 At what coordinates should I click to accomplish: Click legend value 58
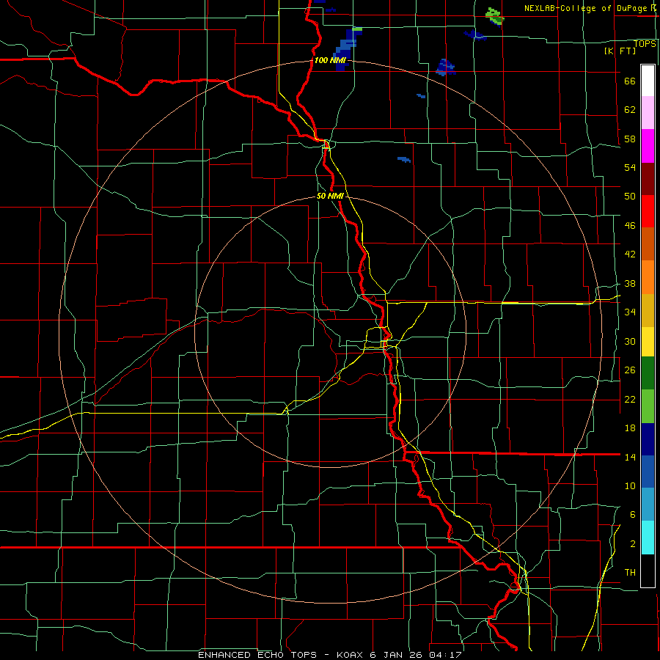click(630, 139)
